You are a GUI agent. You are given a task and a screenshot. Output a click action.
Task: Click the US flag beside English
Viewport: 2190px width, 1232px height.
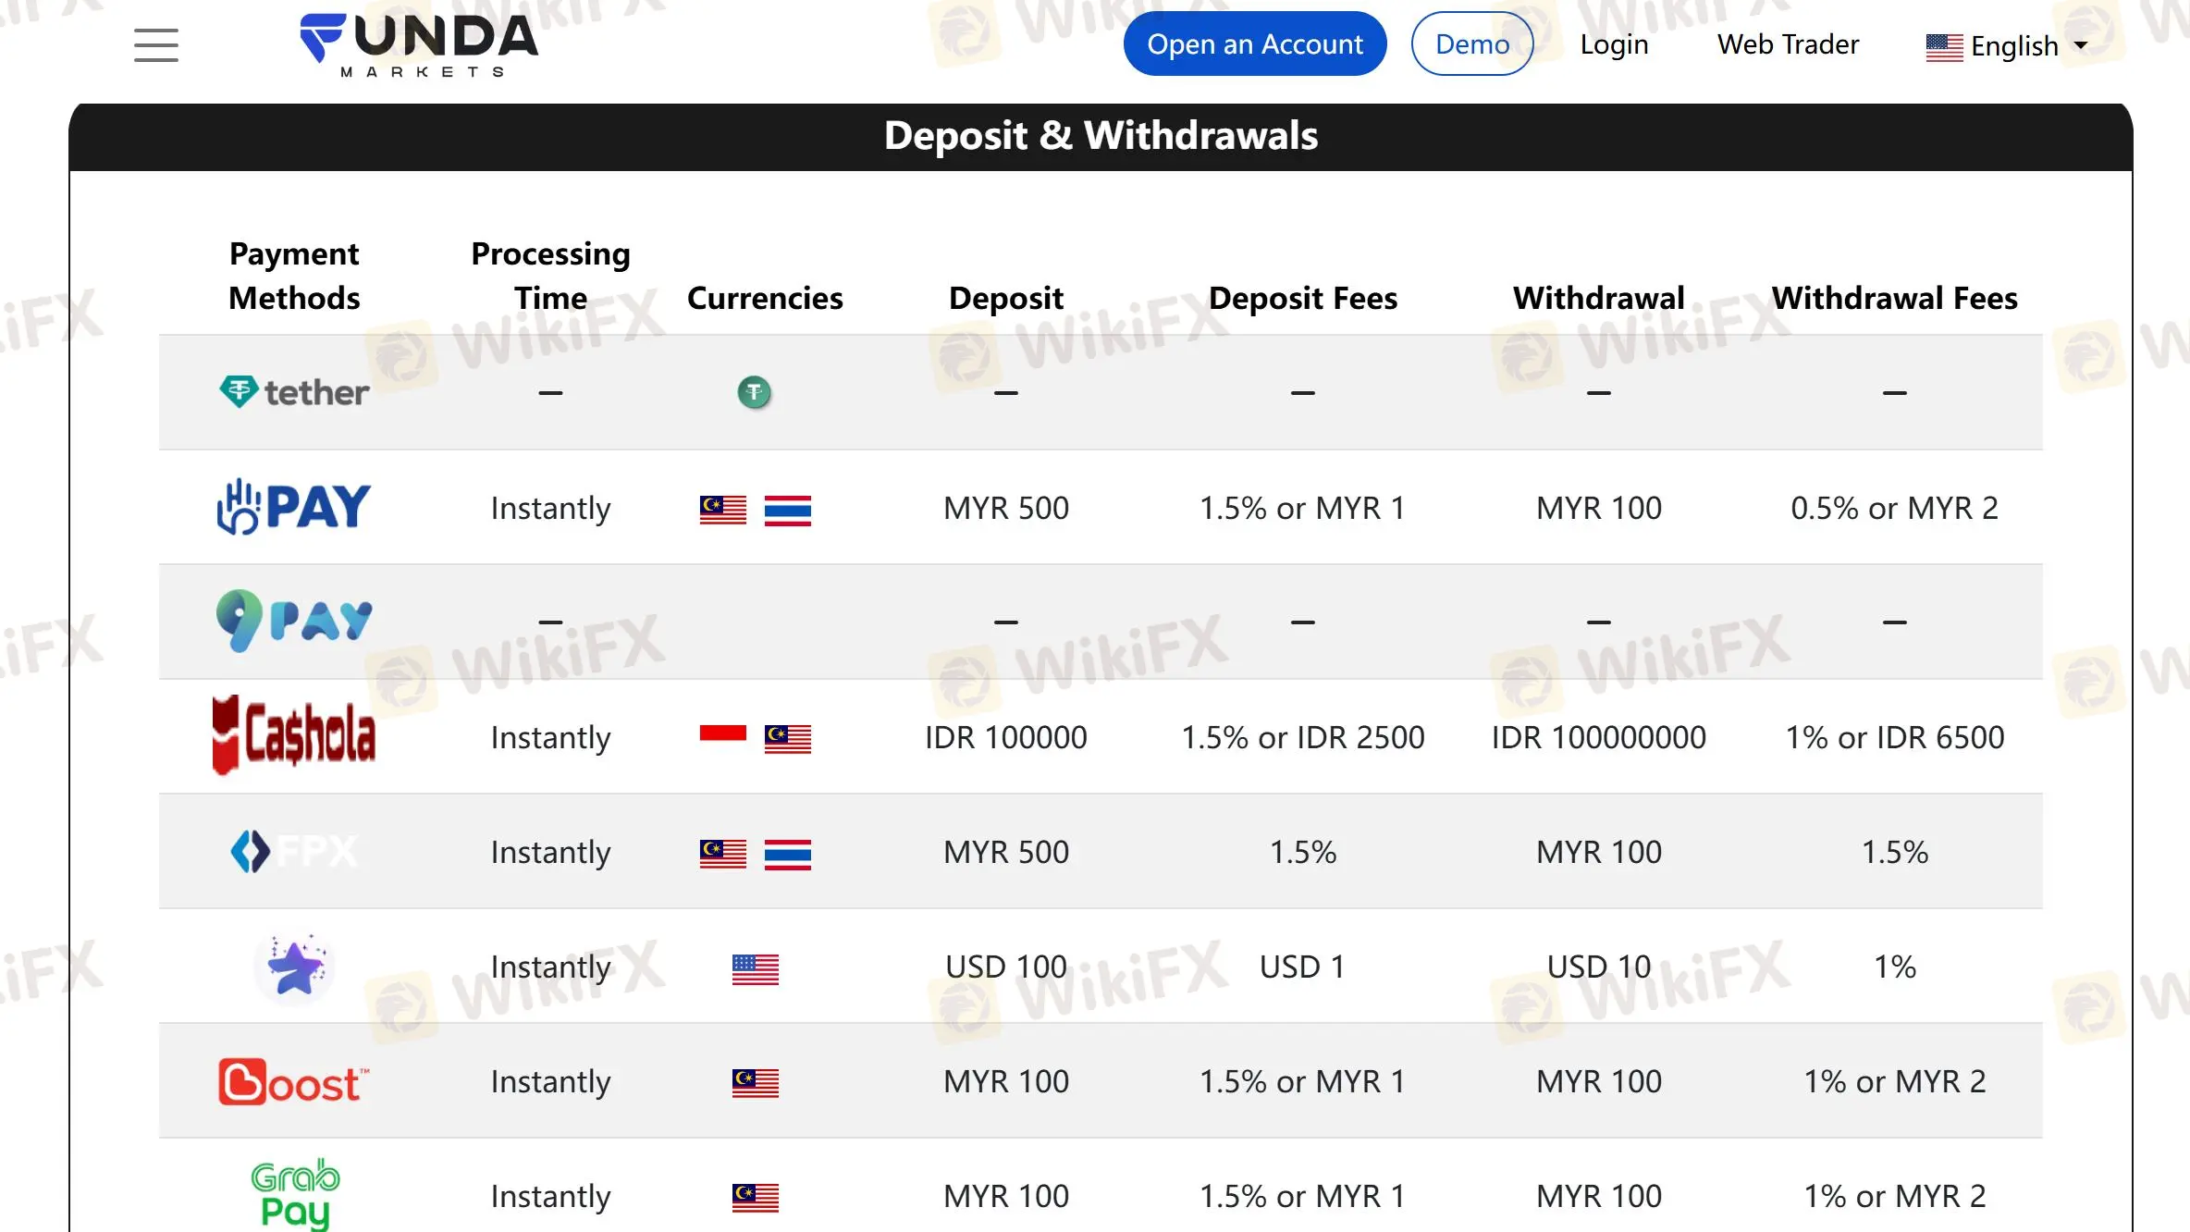tap(1944, 47)
